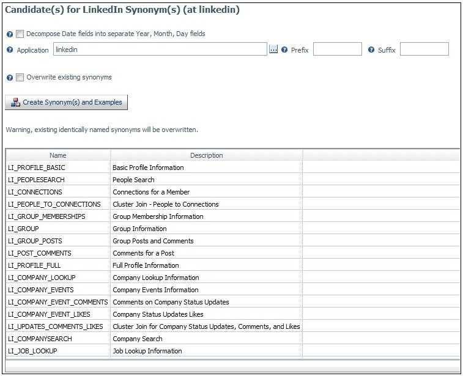463x376 pixels.
Task: Click help icon next to Prefix label
Action: pyautogui.click(x=284, y=50)
